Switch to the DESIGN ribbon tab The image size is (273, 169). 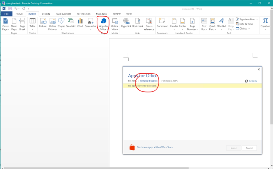pyautogui.click(x=46, y=14)
